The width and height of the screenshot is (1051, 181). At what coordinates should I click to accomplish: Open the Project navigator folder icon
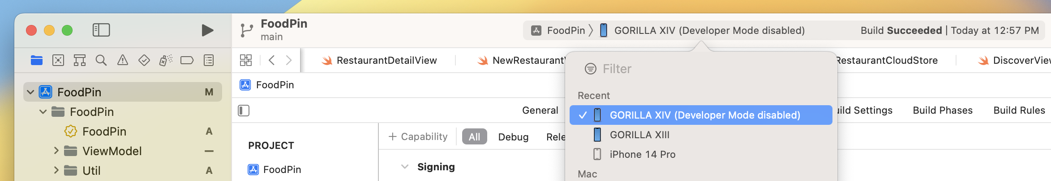coord(37,61)
